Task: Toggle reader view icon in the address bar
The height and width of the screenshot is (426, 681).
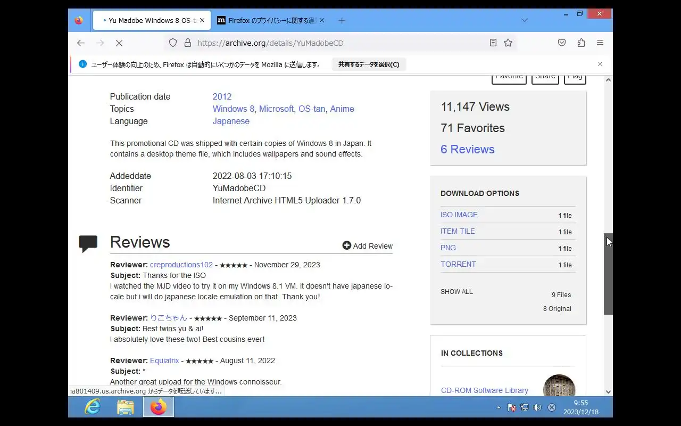Action: pos(493,43)
